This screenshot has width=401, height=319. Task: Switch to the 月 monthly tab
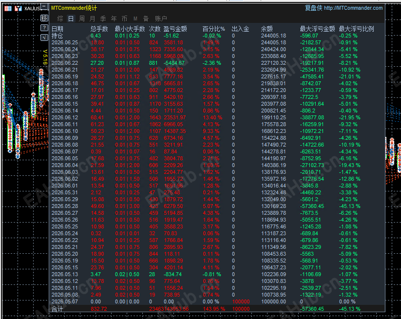[92, 19]
